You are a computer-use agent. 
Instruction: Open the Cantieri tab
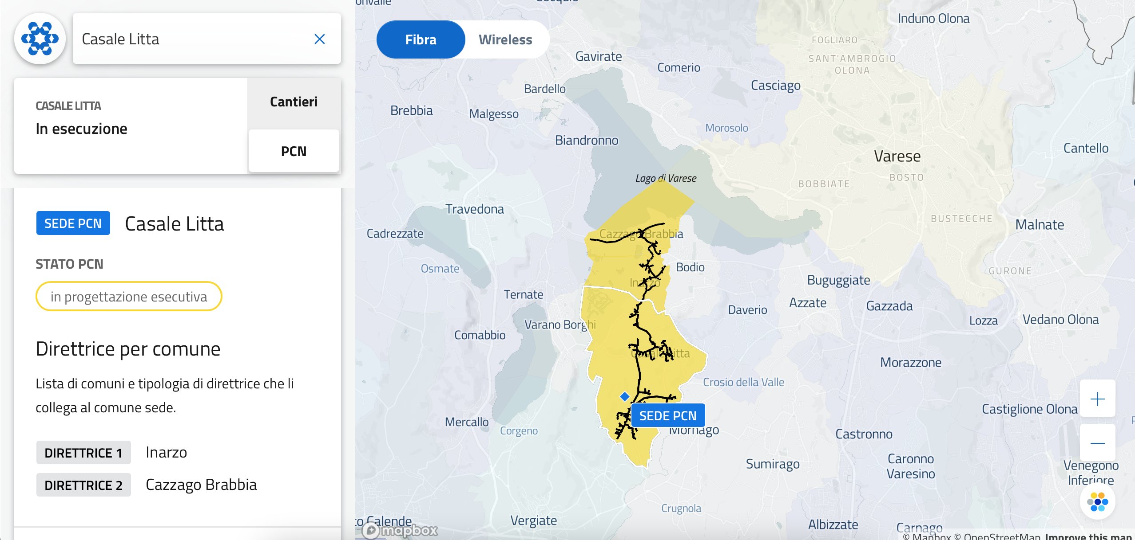[294, 102]
